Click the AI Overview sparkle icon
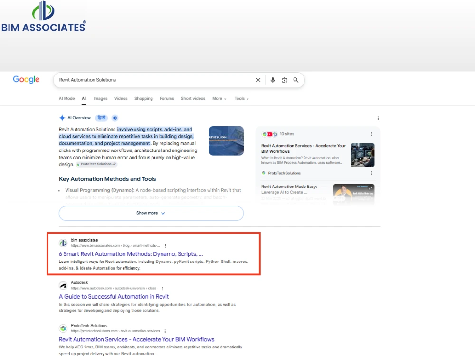 coord(62,118)
